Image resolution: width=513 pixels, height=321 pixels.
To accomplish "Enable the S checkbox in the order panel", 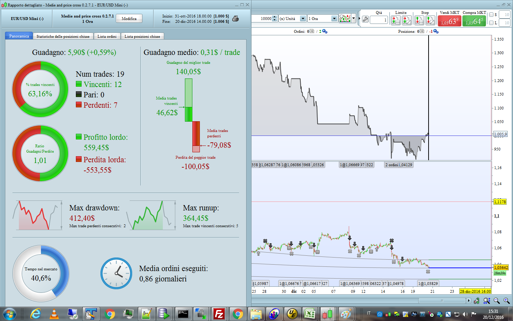I will point(491,15).
